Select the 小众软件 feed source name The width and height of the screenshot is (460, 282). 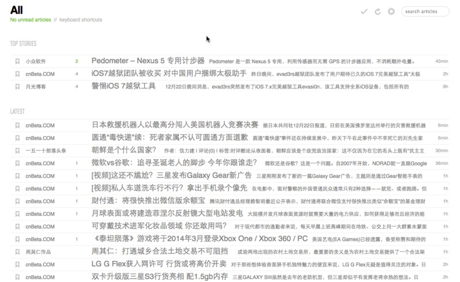(x=36, y=61)
